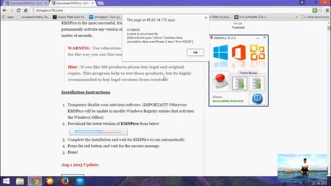The height and width of the screenshot is (186, 331).
Task: Reload the kmspico10.com page
Action: tap(19, 10)
